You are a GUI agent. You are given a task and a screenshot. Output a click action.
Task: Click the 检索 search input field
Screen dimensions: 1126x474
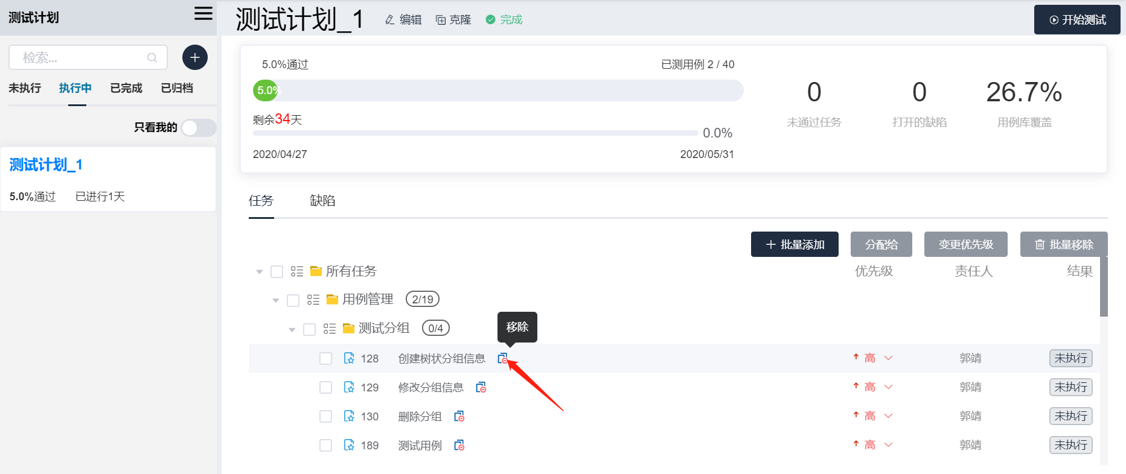point(88,57)
